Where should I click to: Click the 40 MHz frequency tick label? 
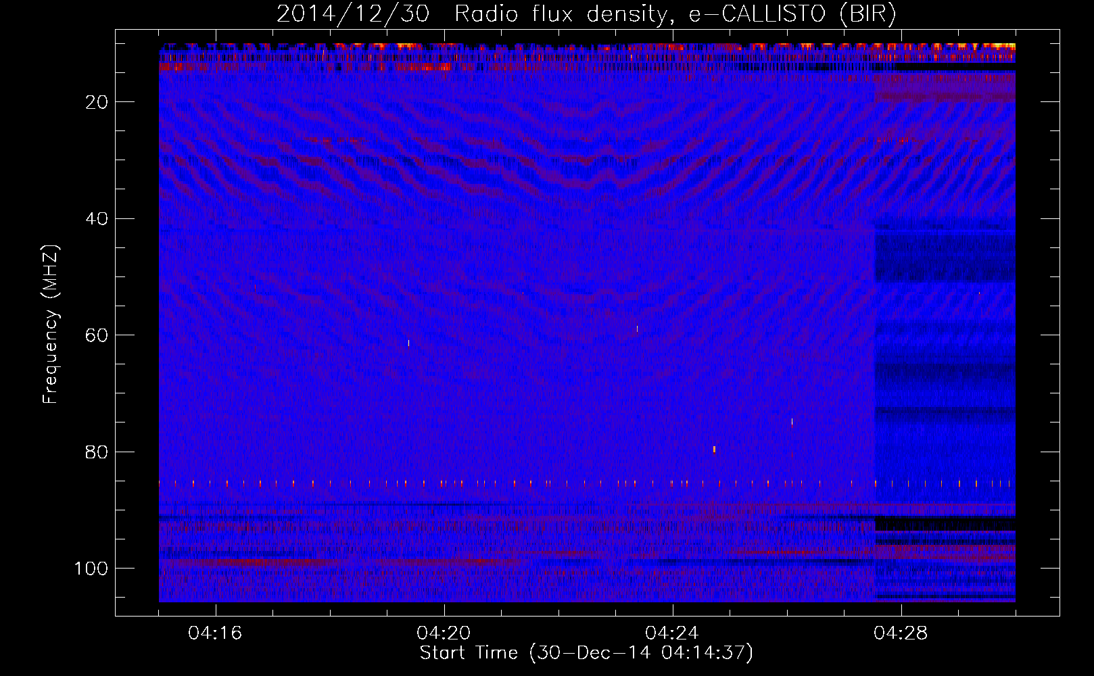[97, 219]
